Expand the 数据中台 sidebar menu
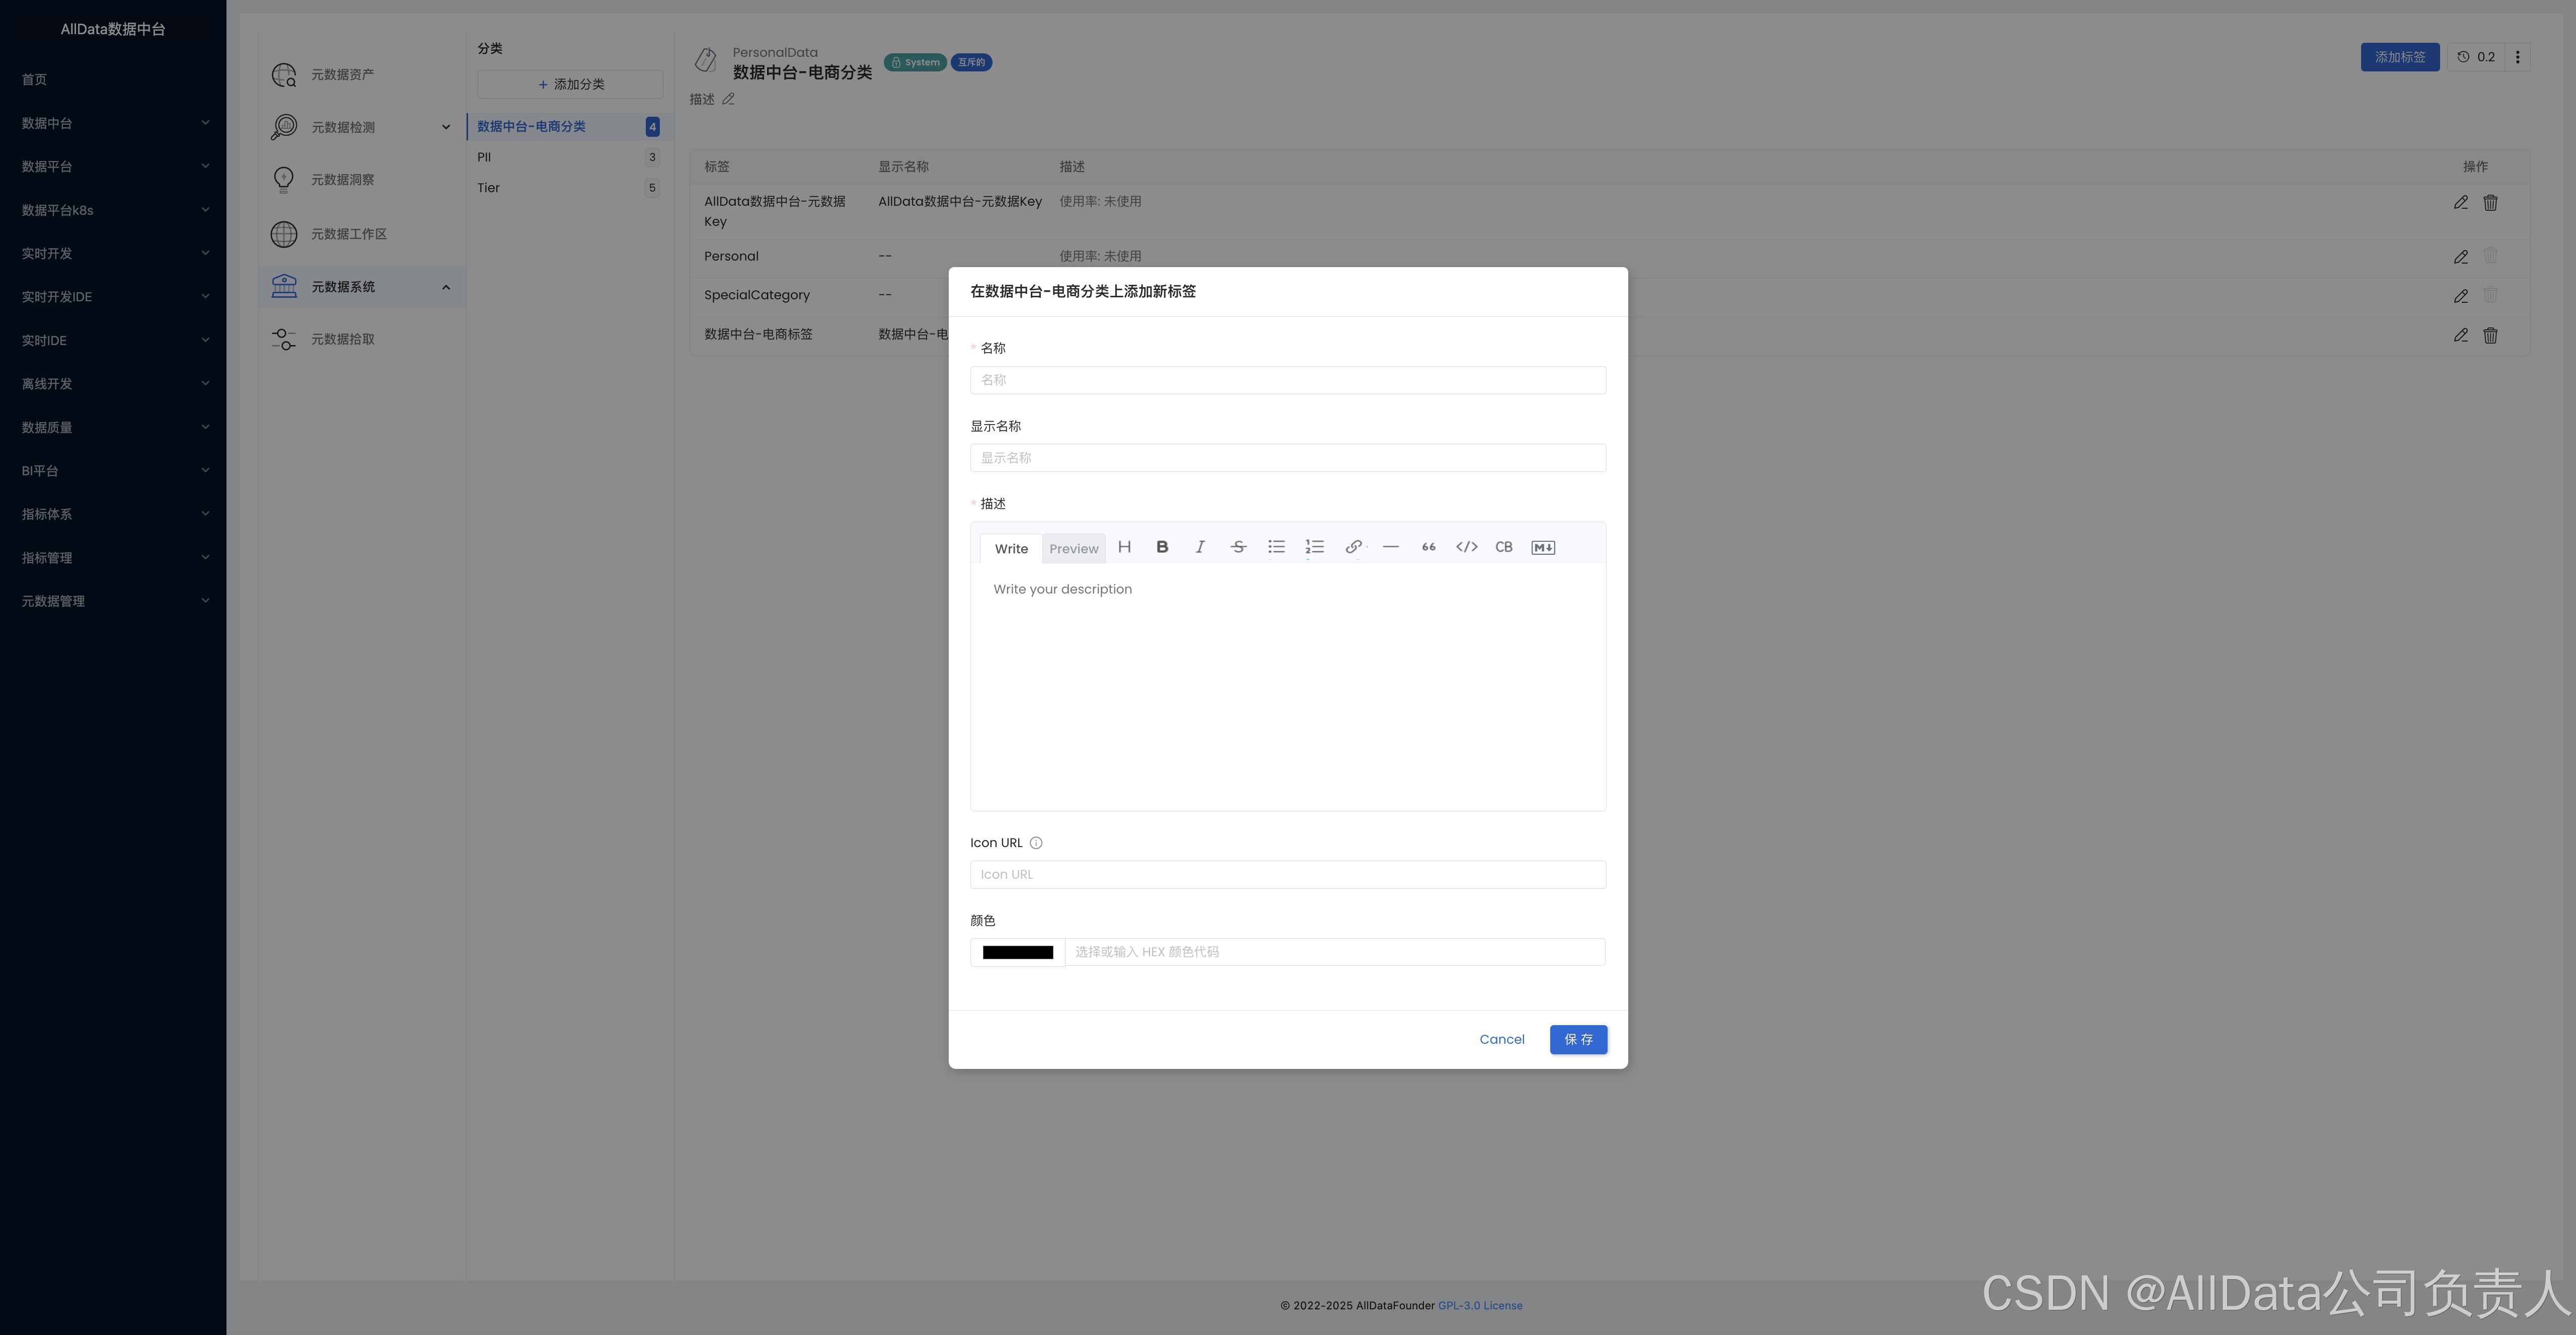This screenshot has width=2576, height=1335. (x=112, y=123)
